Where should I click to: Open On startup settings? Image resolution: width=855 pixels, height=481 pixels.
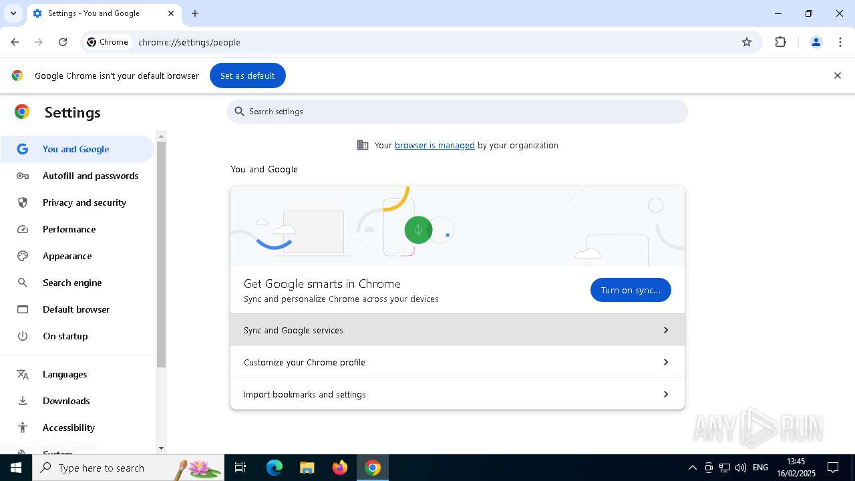tap(77, 336)
